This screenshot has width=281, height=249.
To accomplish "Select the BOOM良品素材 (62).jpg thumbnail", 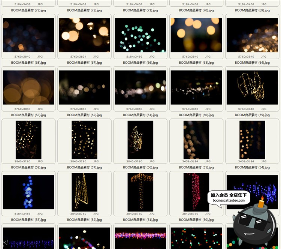I will tap(84, 87).
